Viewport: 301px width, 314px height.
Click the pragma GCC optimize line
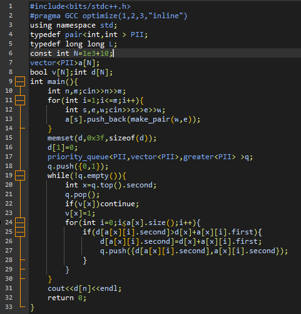(x=108, y=16)
